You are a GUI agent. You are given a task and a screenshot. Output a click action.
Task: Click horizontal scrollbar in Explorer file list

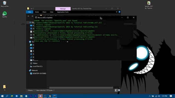[81, 88]
